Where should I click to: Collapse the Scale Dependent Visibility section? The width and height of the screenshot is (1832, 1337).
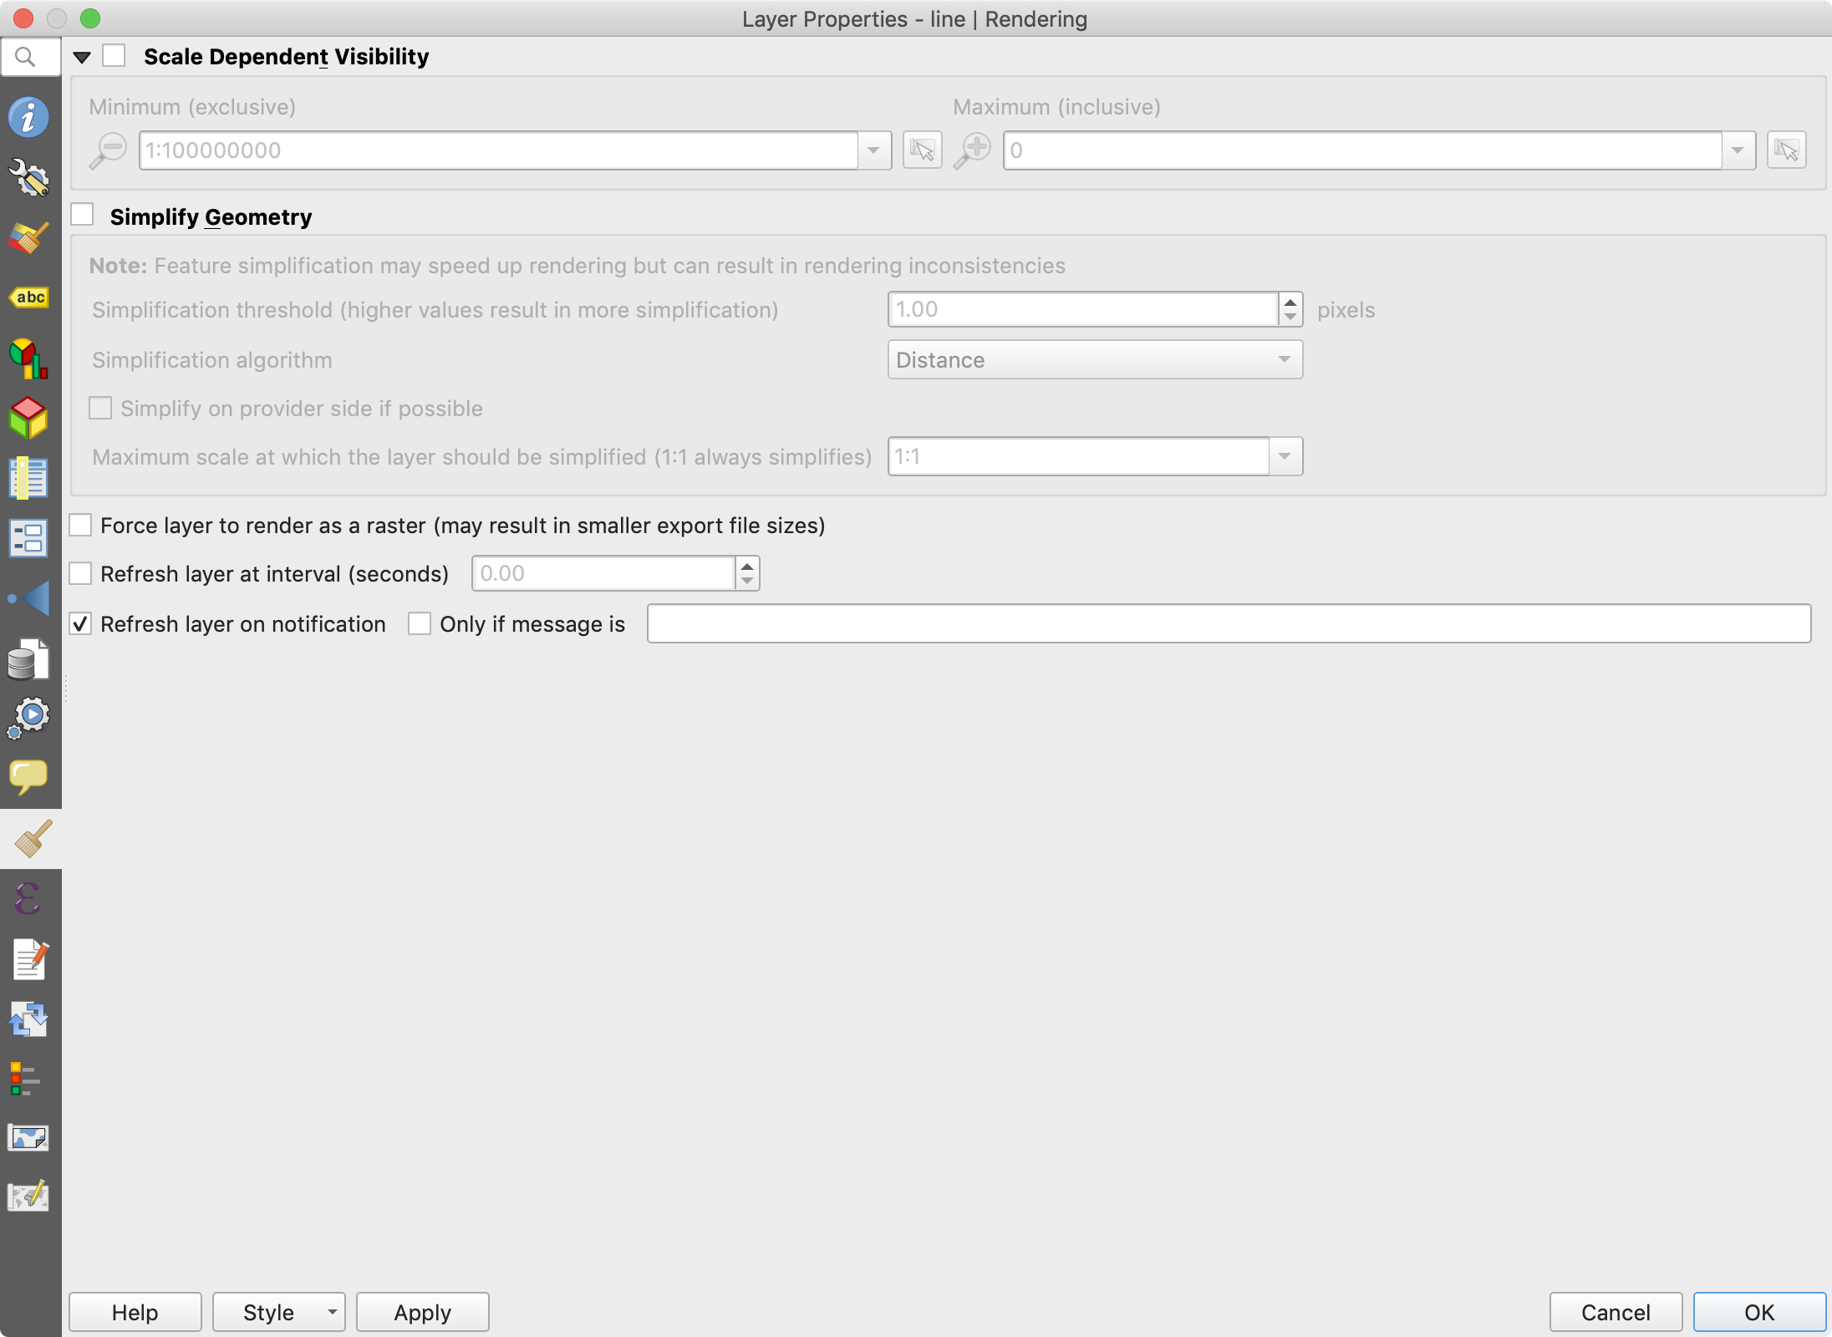coord(83,56)
